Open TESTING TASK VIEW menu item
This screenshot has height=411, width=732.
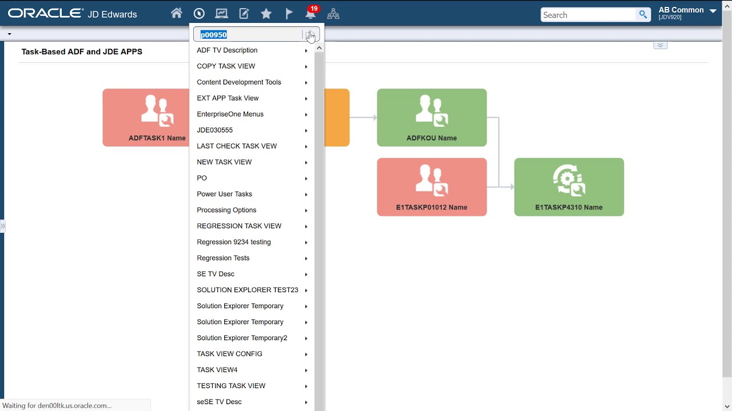point(252,386)
